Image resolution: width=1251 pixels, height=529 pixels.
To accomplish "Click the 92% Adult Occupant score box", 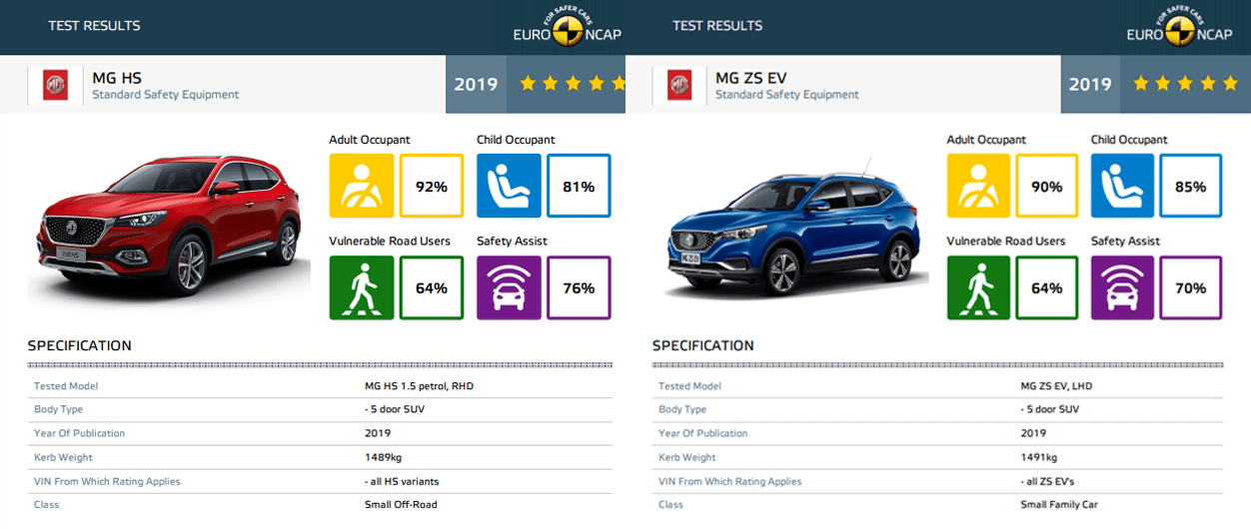I will click(x=432, y=186).
